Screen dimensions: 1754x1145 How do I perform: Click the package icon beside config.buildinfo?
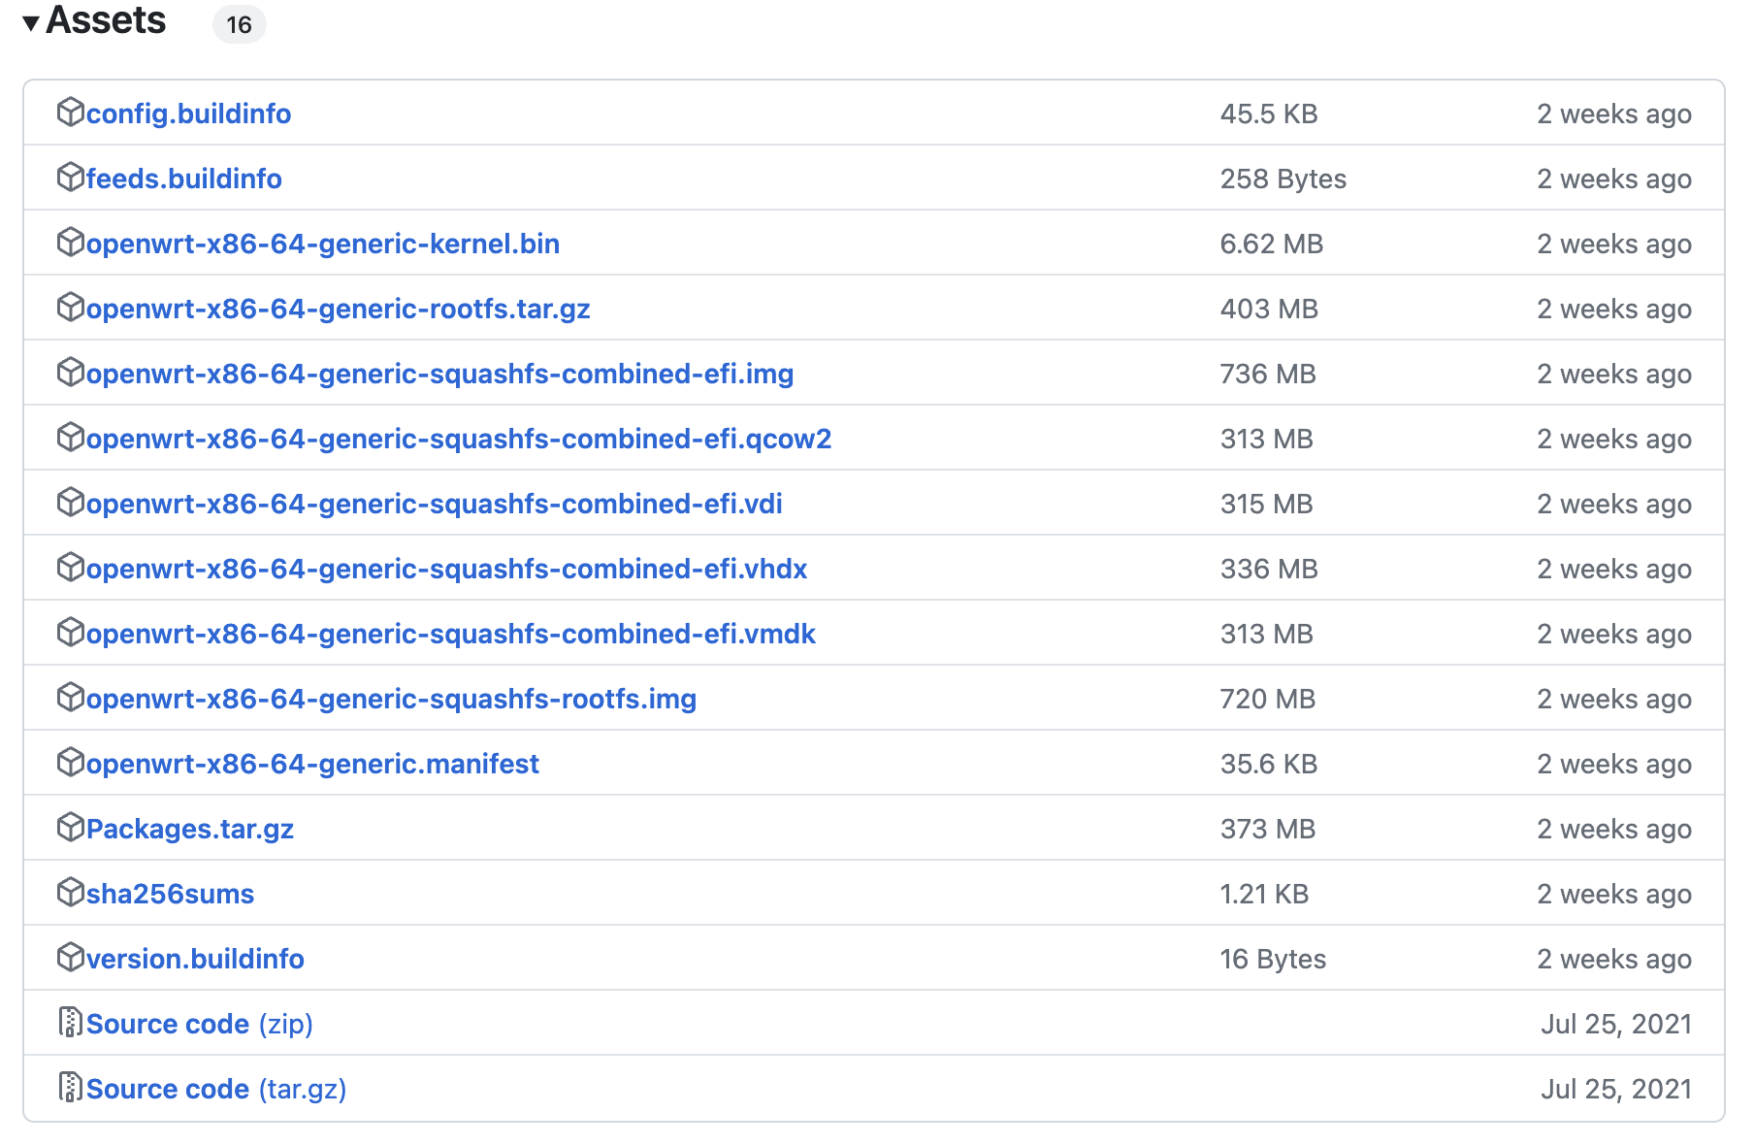pyautogui.click(x=71, y=113)
